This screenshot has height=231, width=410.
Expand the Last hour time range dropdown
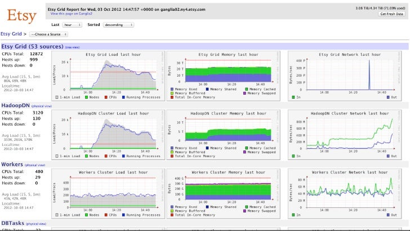[72, 25]
